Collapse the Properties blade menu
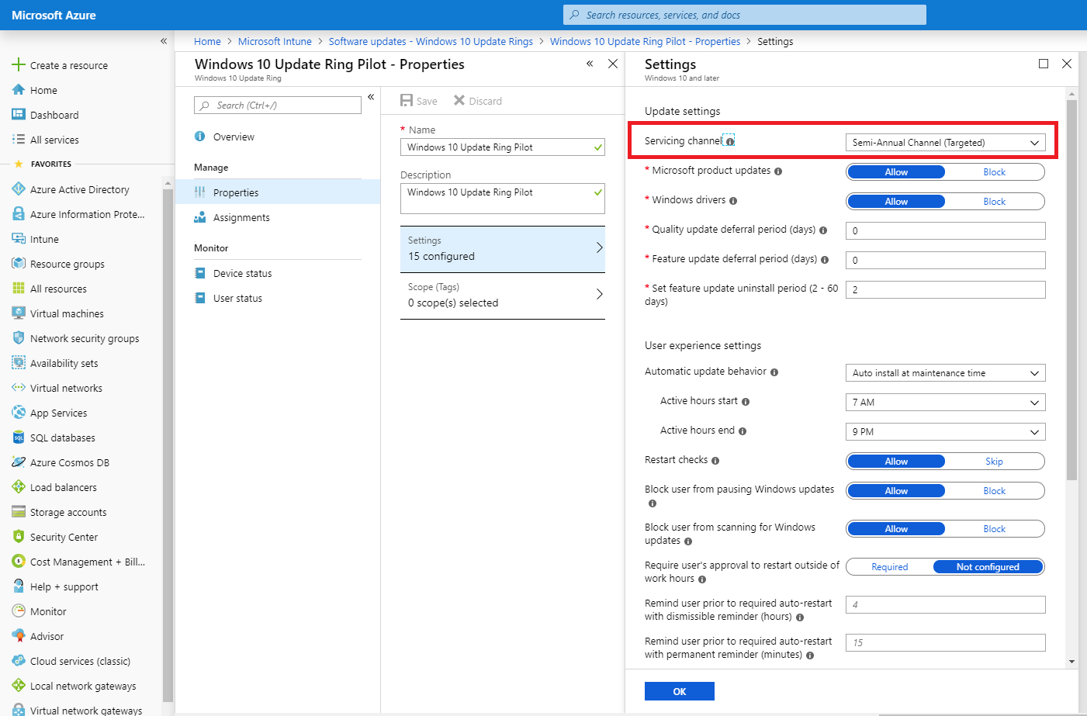The image size is (1087, 716). click(590, 64)
